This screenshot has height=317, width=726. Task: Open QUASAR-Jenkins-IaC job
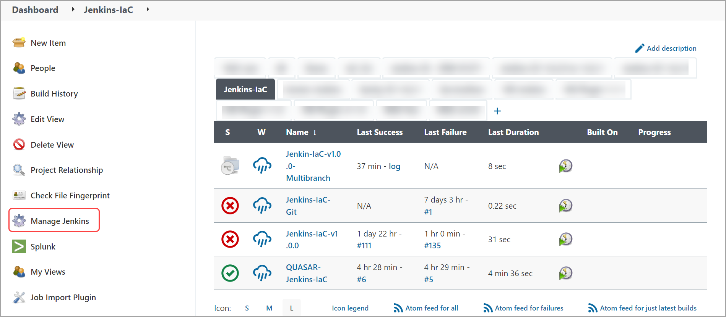point(307,273)
